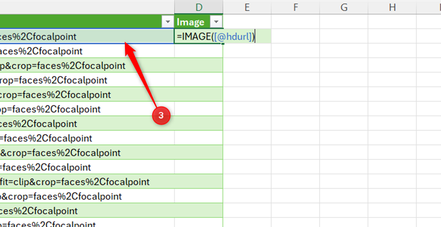Select the cell reading rop=faces%2Cfocalpoint

click(x=87, y=80)
